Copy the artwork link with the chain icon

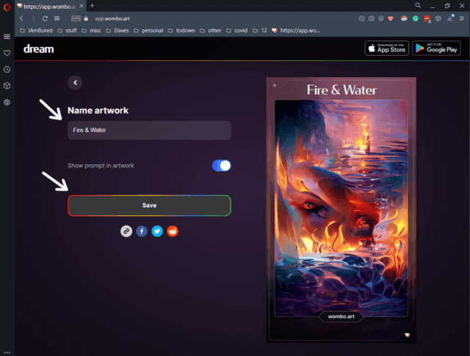pyautogui.click(x=126, y=231)
